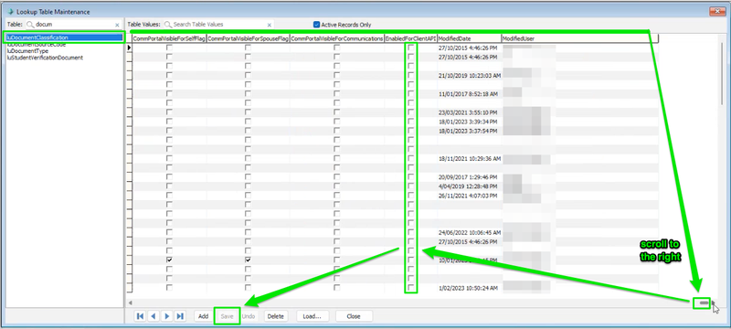Tick EnabledForClientAPI in the 21/10/2019 row

410,75
